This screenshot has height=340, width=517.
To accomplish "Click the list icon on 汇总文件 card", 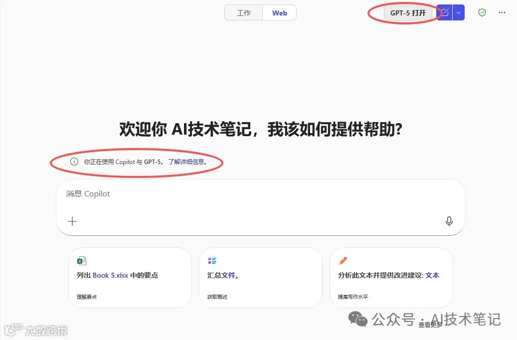I will (x=212, y=261).
